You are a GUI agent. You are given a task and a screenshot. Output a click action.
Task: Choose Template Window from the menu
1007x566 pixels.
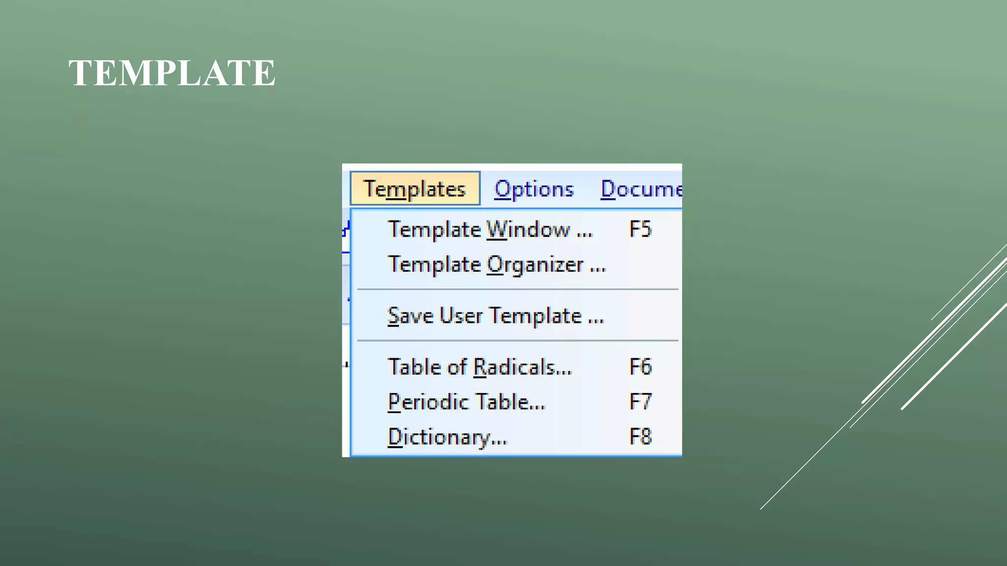pyautogui.click(x=490, y=229)
